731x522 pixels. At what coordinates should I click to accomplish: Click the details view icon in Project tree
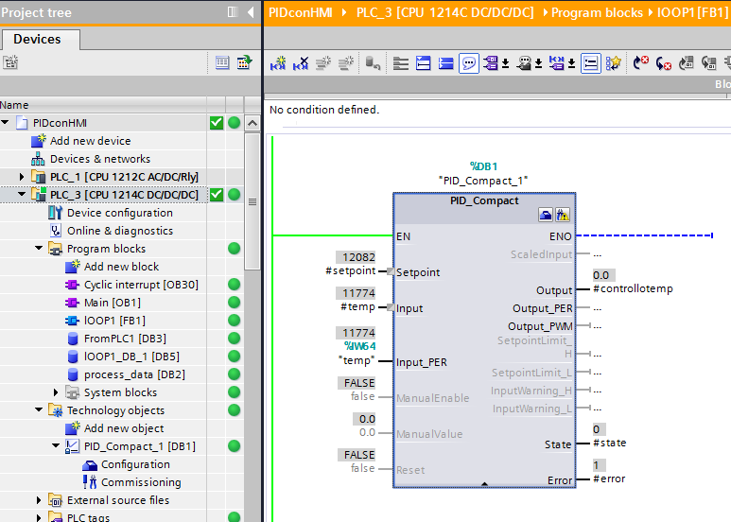tap(222, 62)
